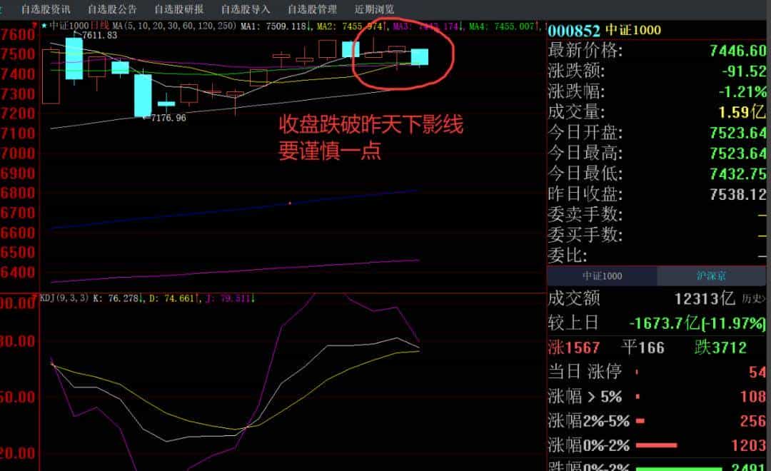Open 近期浏览 recent history
This screenshot has width=771, height=471.
(x=374, y=9)
